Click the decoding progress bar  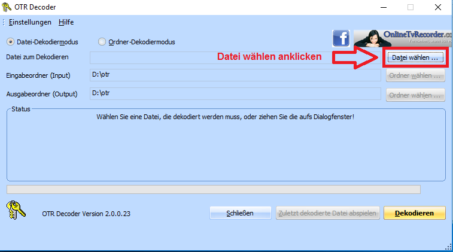point(213,189)
